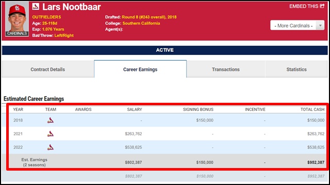This screenshot has width=330, height=185.
Task: Click the Round 8 draft info link
Action: pyautogui.click(x=149, y=17)
